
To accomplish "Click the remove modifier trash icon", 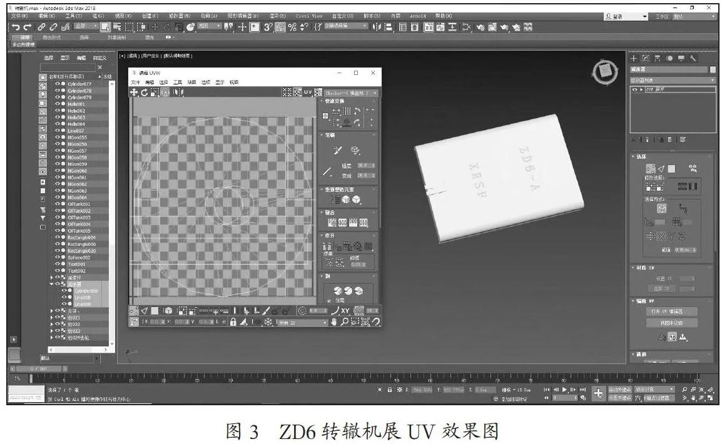I will [669, 139].
